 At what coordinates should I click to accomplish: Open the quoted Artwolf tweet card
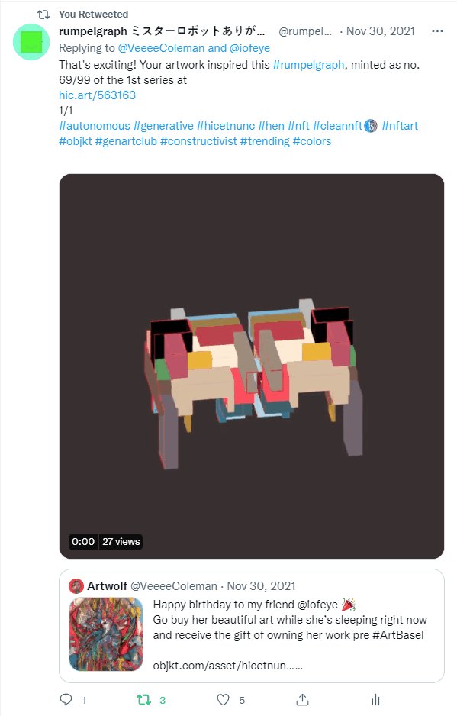click(252, 626)
